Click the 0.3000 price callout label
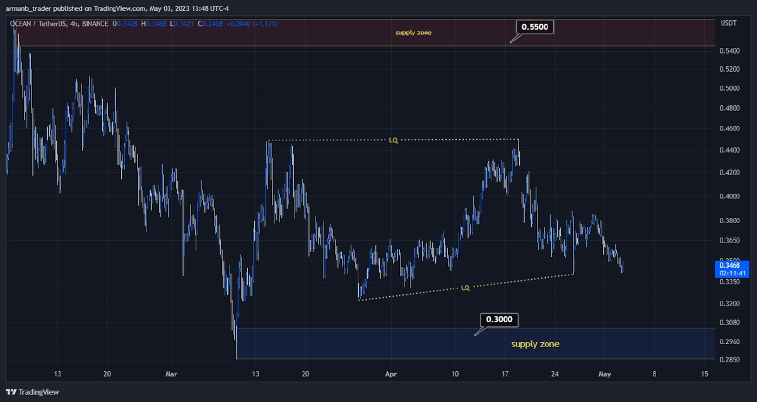 coord(499,320)
